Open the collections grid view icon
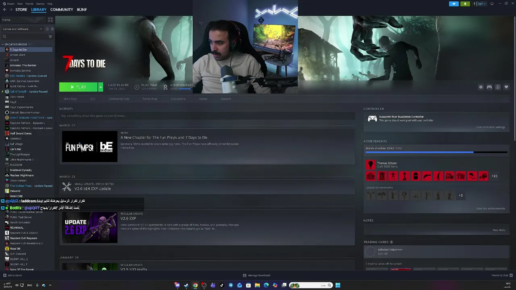 click(x=50, y=20)
